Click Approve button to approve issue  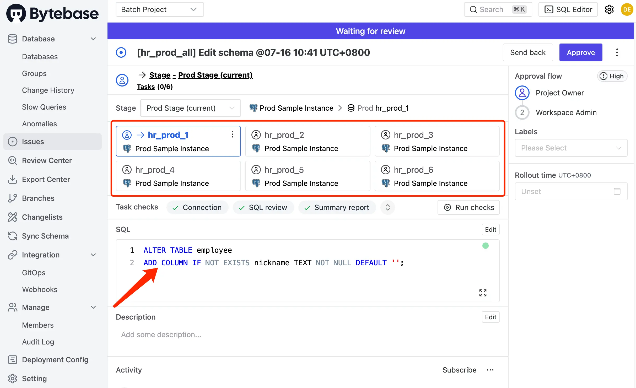[x=581, y=52]
